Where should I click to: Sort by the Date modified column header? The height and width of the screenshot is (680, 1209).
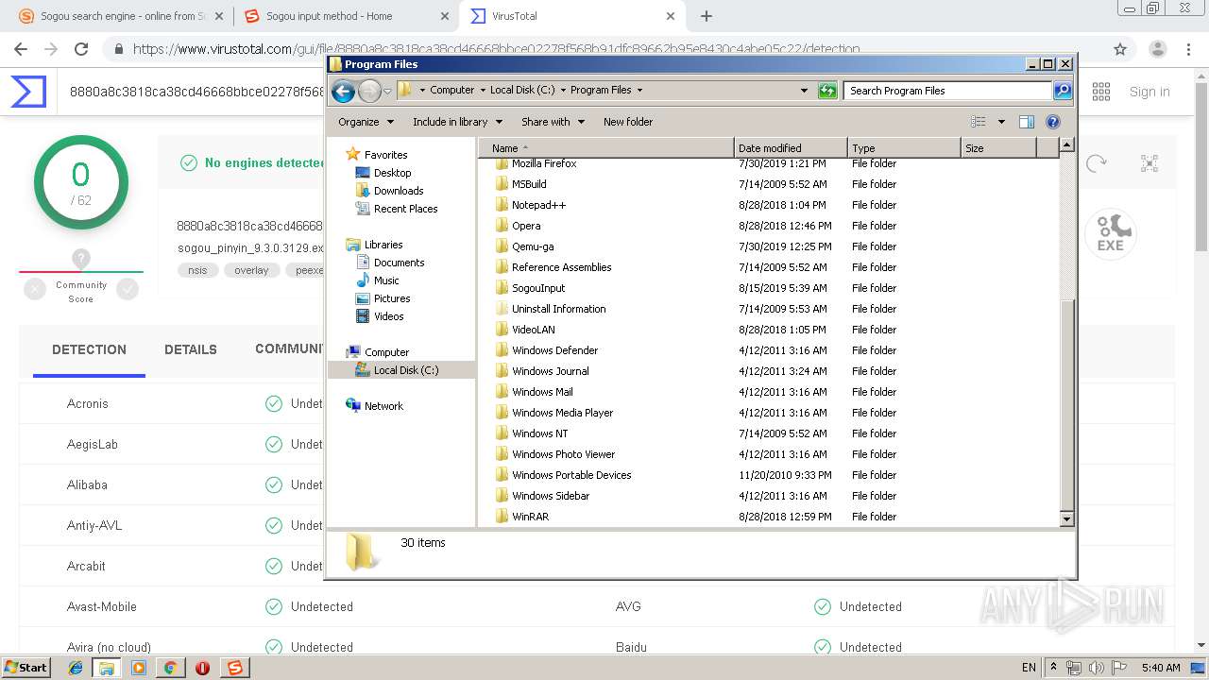coord(791,148)
